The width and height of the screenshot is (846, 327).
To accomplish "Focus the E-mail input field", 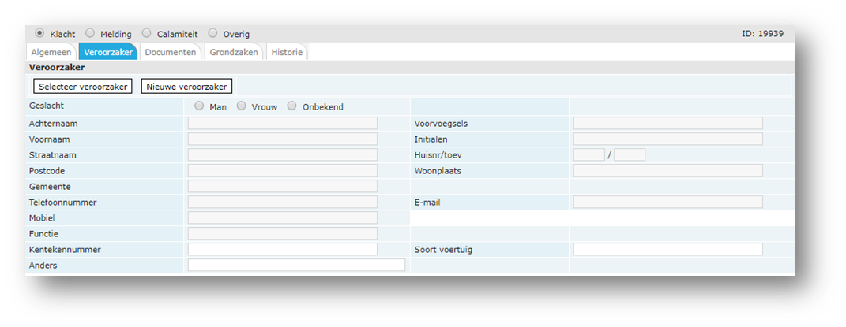I will (667, 202).
